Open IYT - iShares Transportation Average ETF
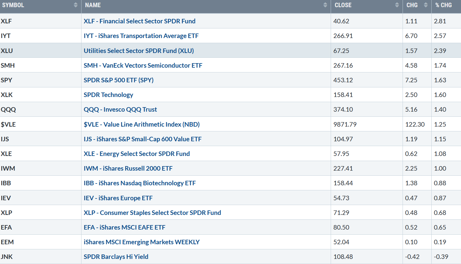Screen dimensions: 461x264 (x=141, y=36)
